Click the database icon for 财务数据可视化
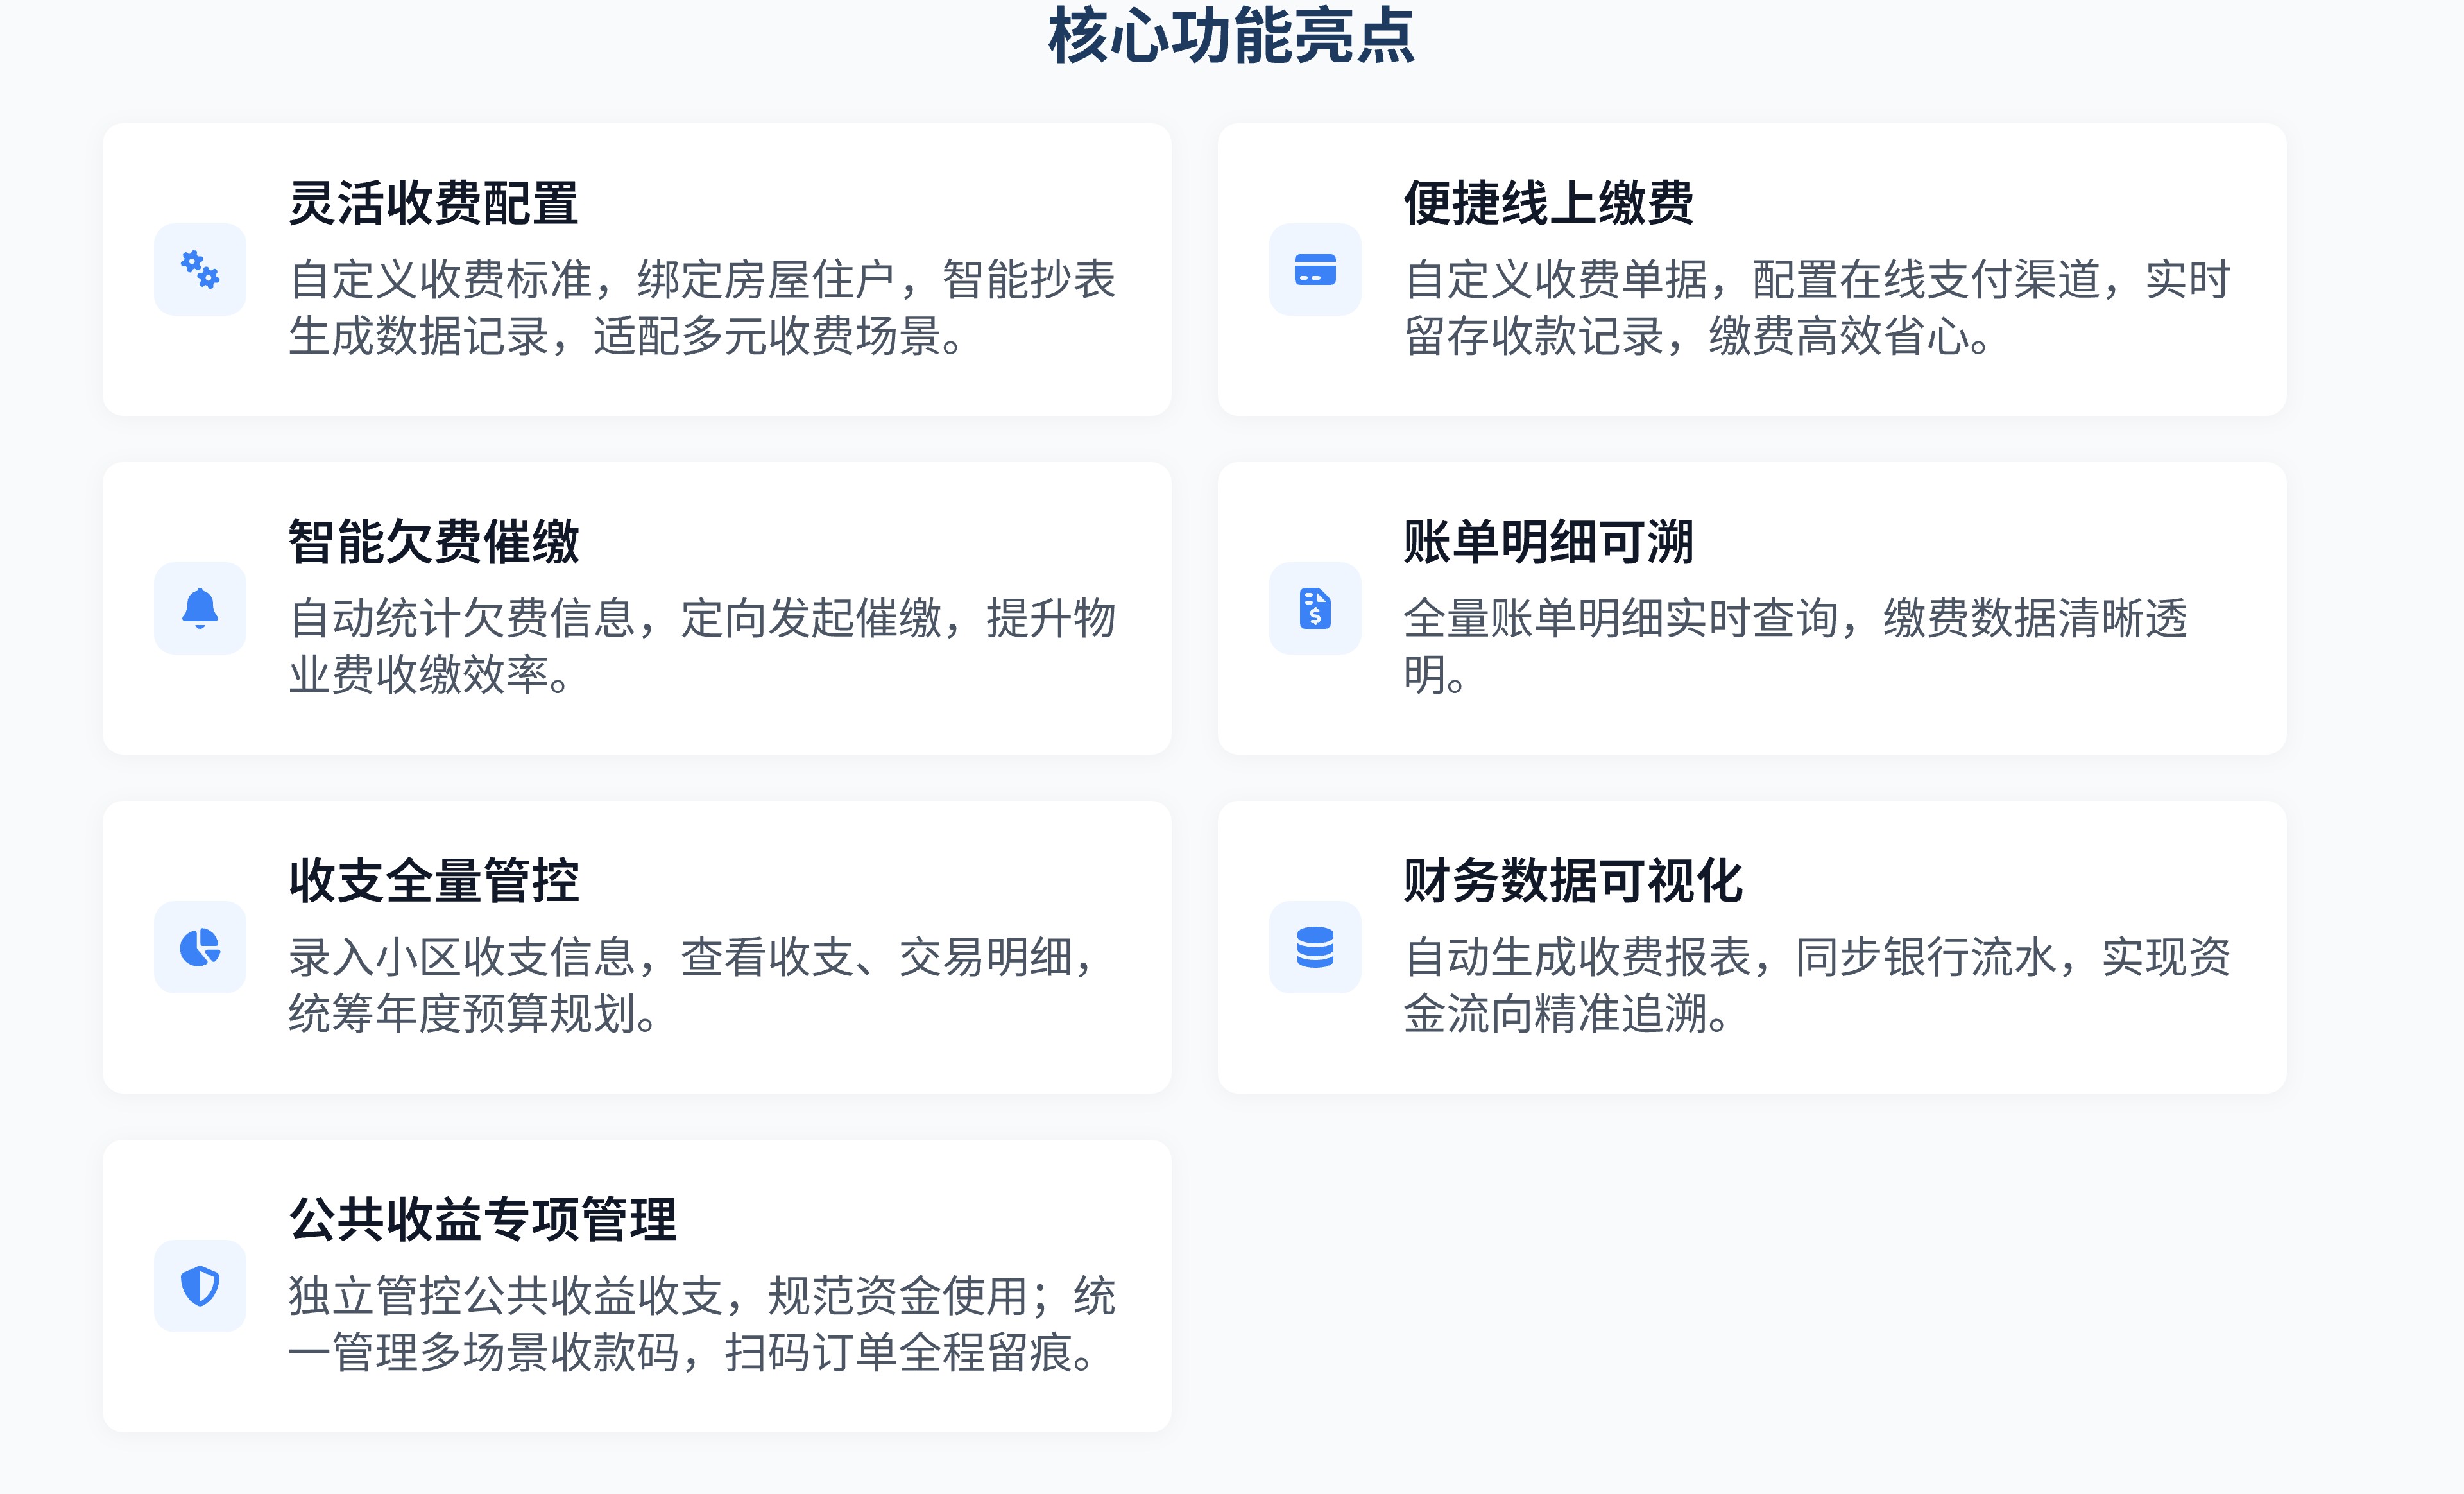This screenshot has width=2464, height=1494. 1315,947
